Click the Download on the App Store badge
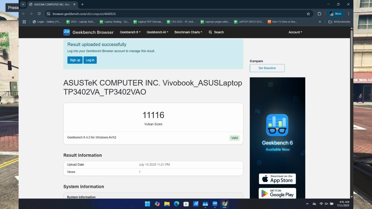 pyautogui.click(x=277, y=179)
